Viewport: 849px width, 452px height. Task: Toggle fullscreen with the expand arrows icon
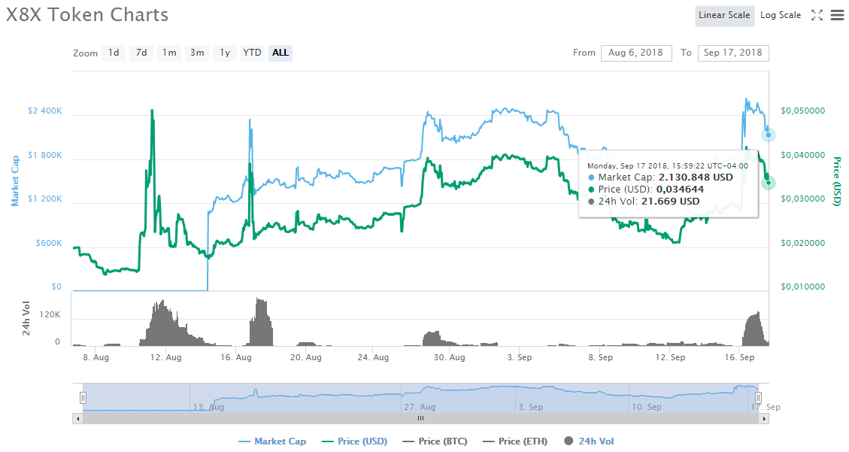[817, 15]
